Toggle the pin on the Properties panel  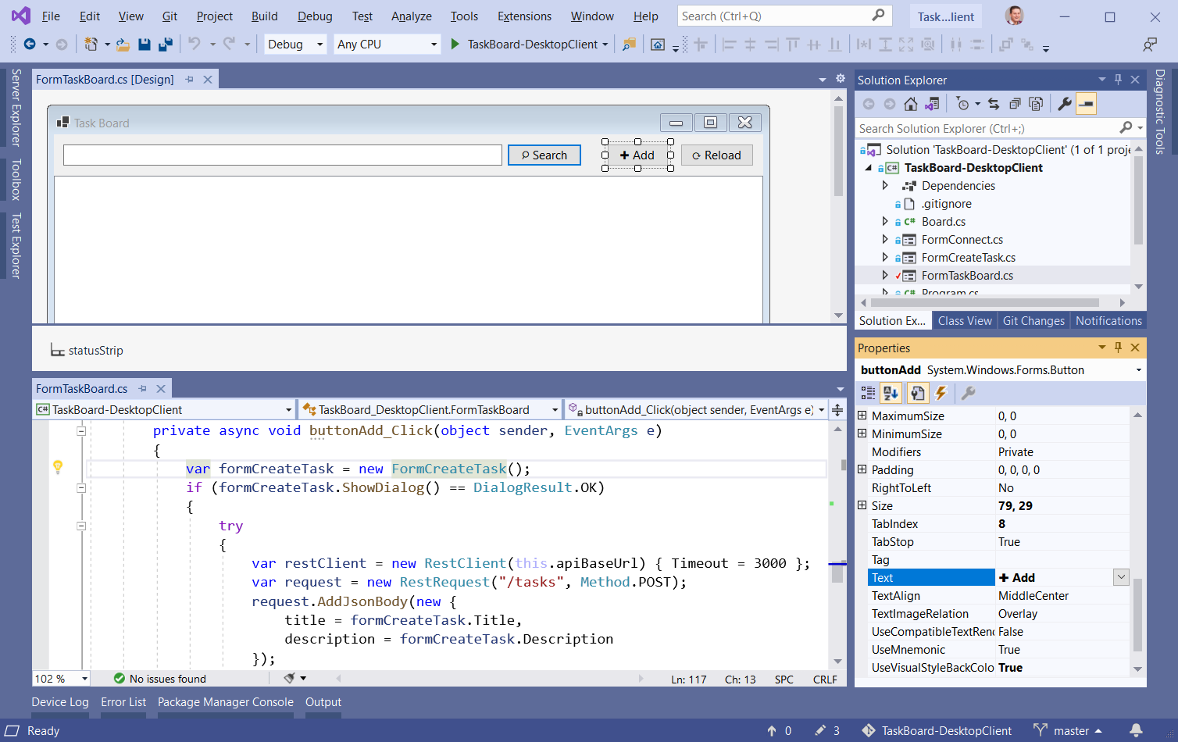click(1118, 348)
